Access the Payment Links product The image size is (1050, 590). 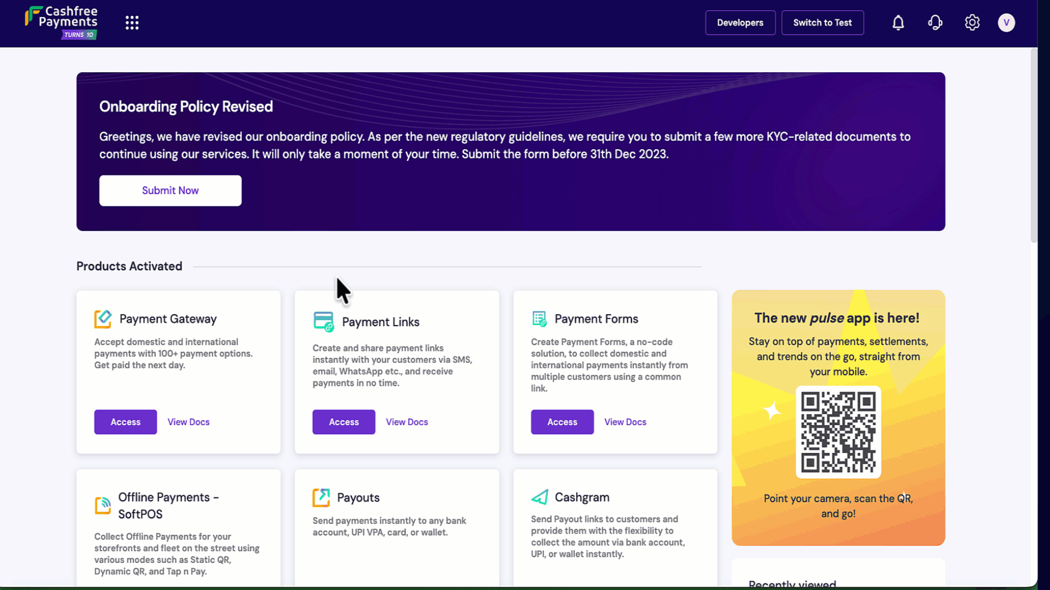click(x=343, y=422)
